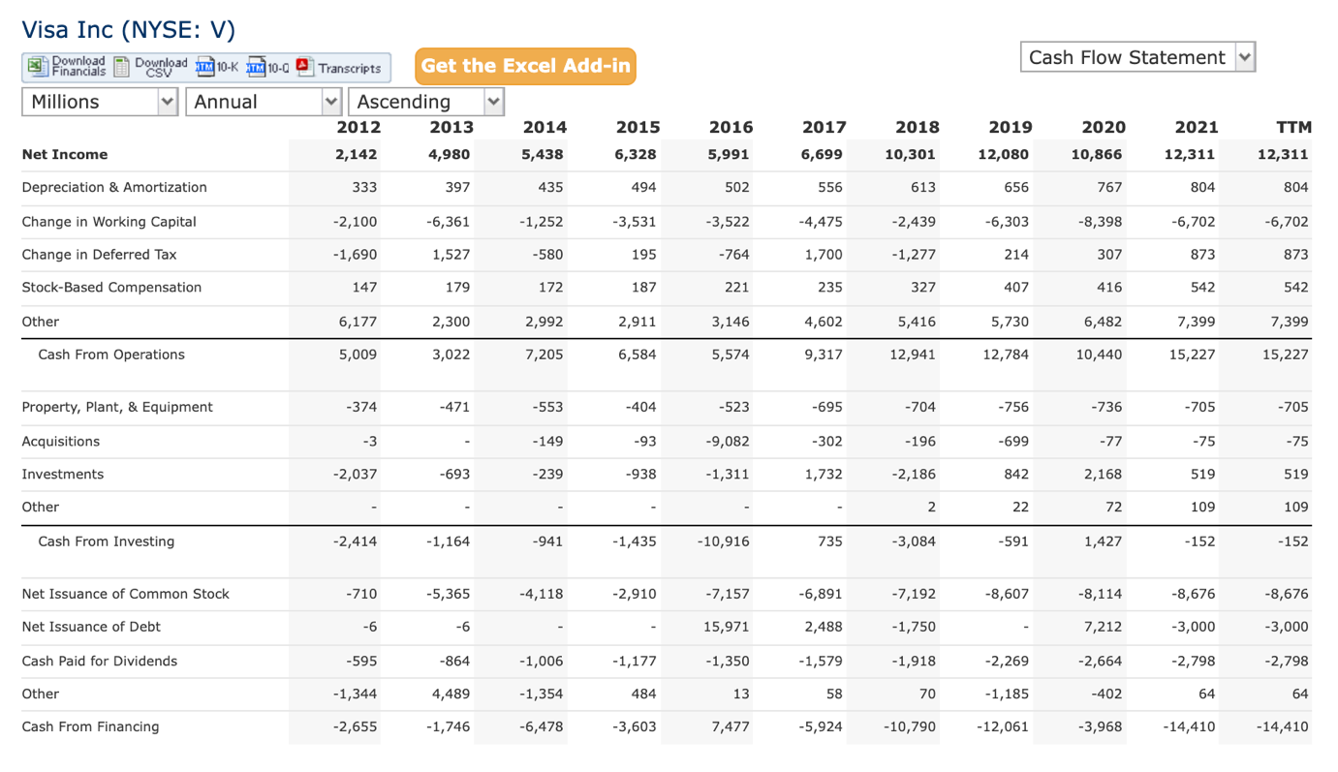Click the 2020 Investments value 2,168
Viewport: 1338px width, 772px height.
click(x=1103, y=475)
